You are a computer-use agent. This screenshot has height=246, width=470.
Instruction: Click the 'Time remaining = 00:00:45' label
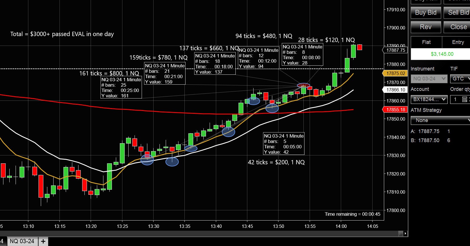click(x=352, y=214)
